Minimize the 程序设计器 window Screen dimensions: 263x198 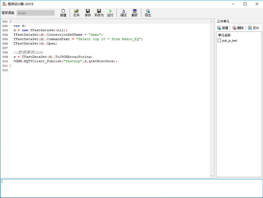tap(233, 4)
